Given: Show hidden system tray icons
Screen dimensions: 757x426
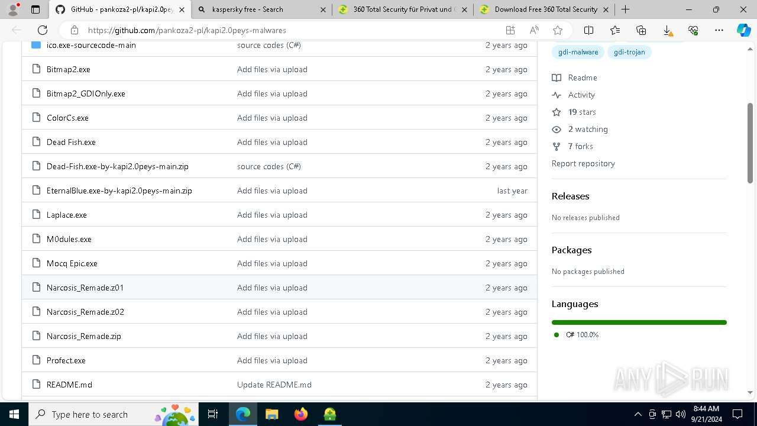Looking at the screenshot, I should coord(638,414).
